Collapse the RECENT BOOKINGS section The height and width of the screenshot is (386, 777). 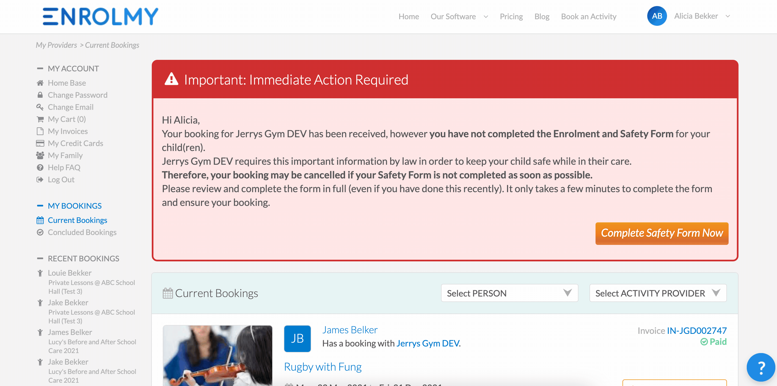pos(40,258)
